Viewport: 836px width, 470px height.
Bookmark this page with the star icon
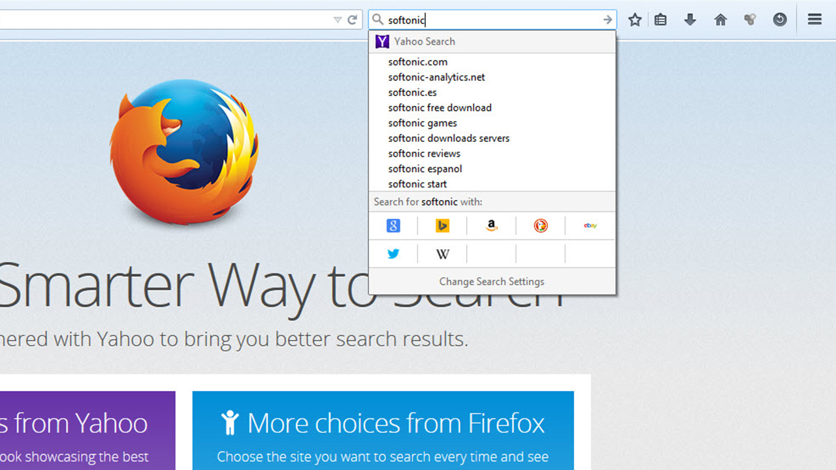[634, 20]
